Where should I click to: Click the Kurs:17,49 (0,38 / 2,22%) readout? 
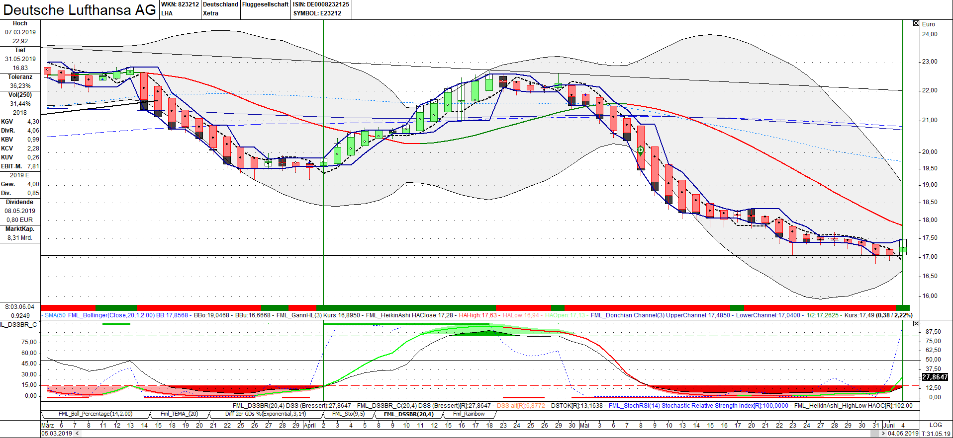point(878,315)
